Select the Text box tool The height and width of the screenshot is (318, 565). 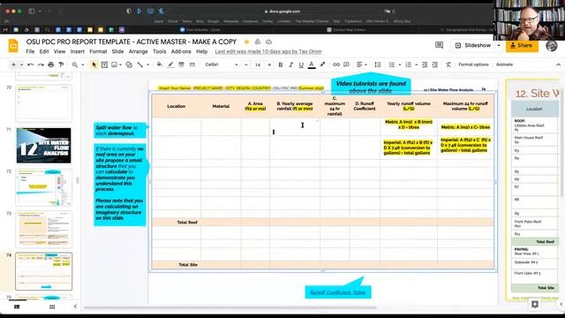[104, 64]
